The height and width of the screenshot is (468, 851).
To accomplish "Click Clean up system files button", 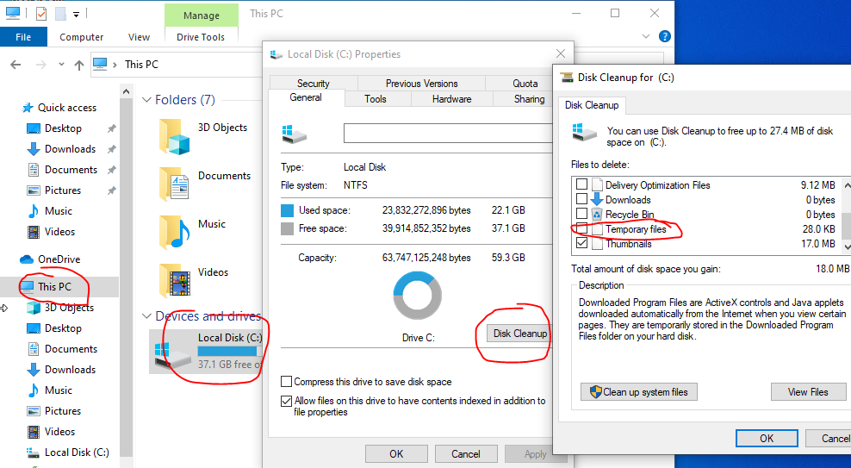I will 639,392.
